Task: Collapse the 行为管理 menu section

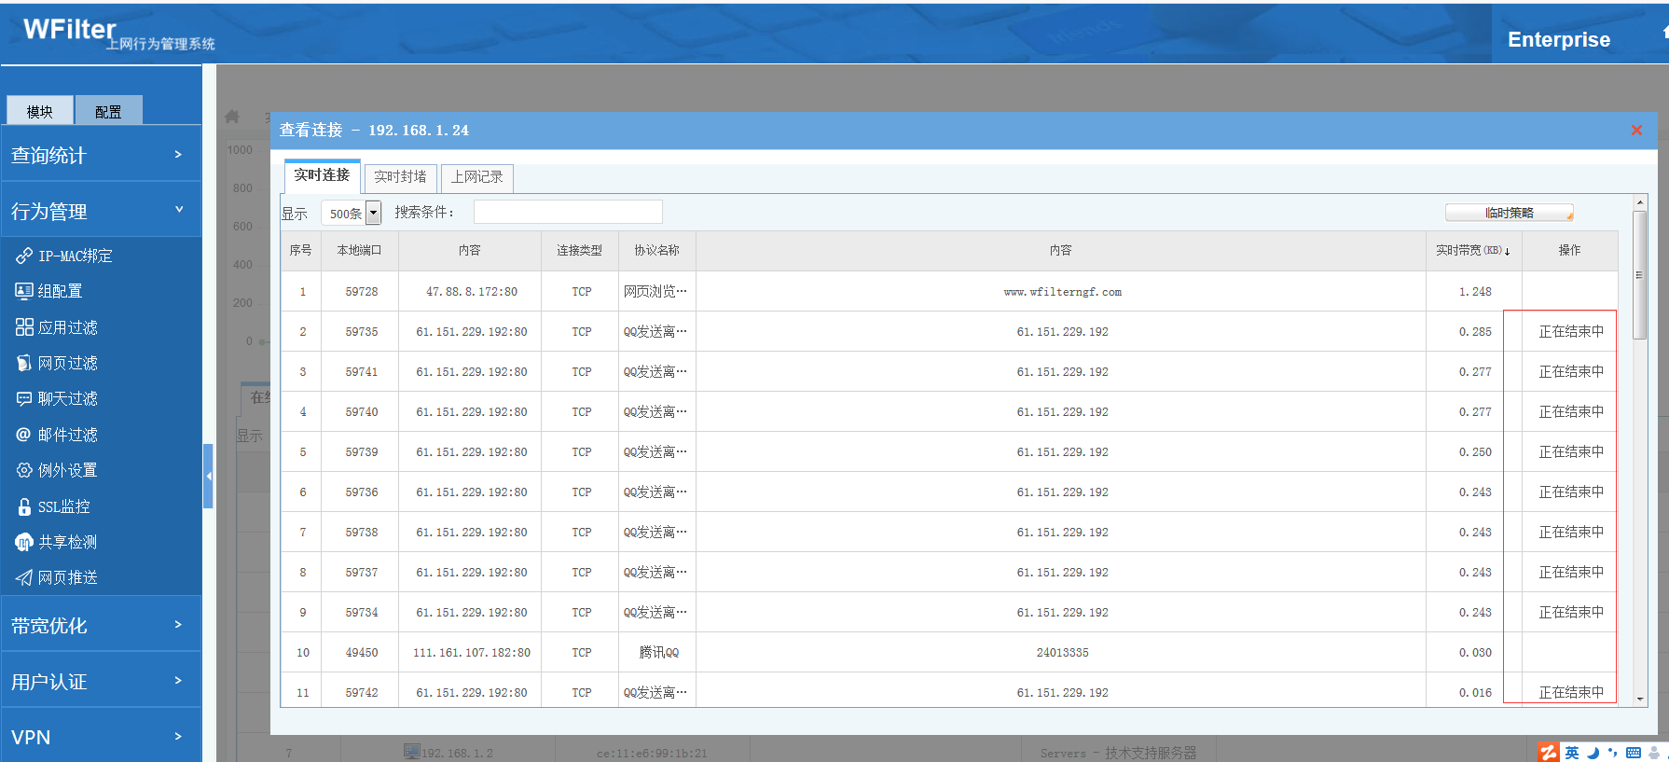Action: click(x=101, y=212)
